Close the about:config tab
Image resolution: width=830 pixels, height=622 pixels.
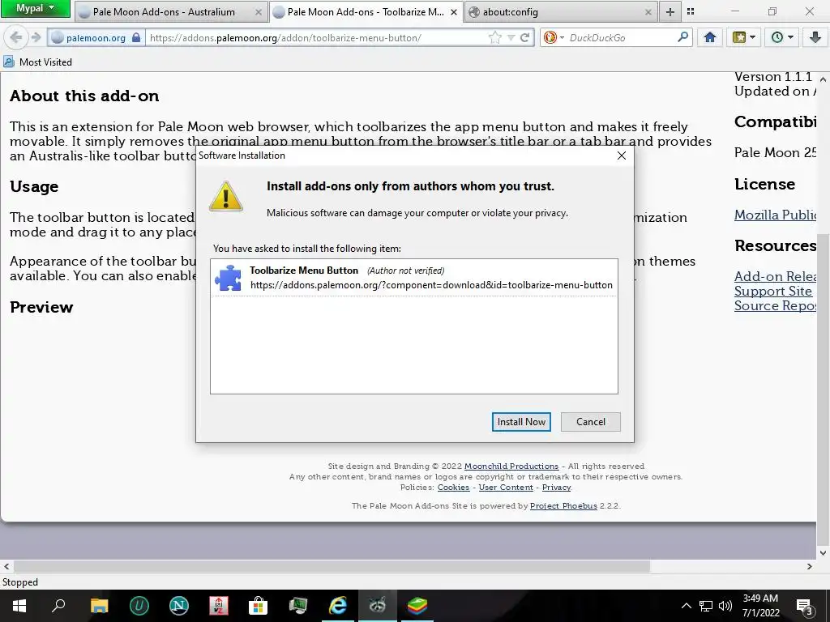(648, 12)
